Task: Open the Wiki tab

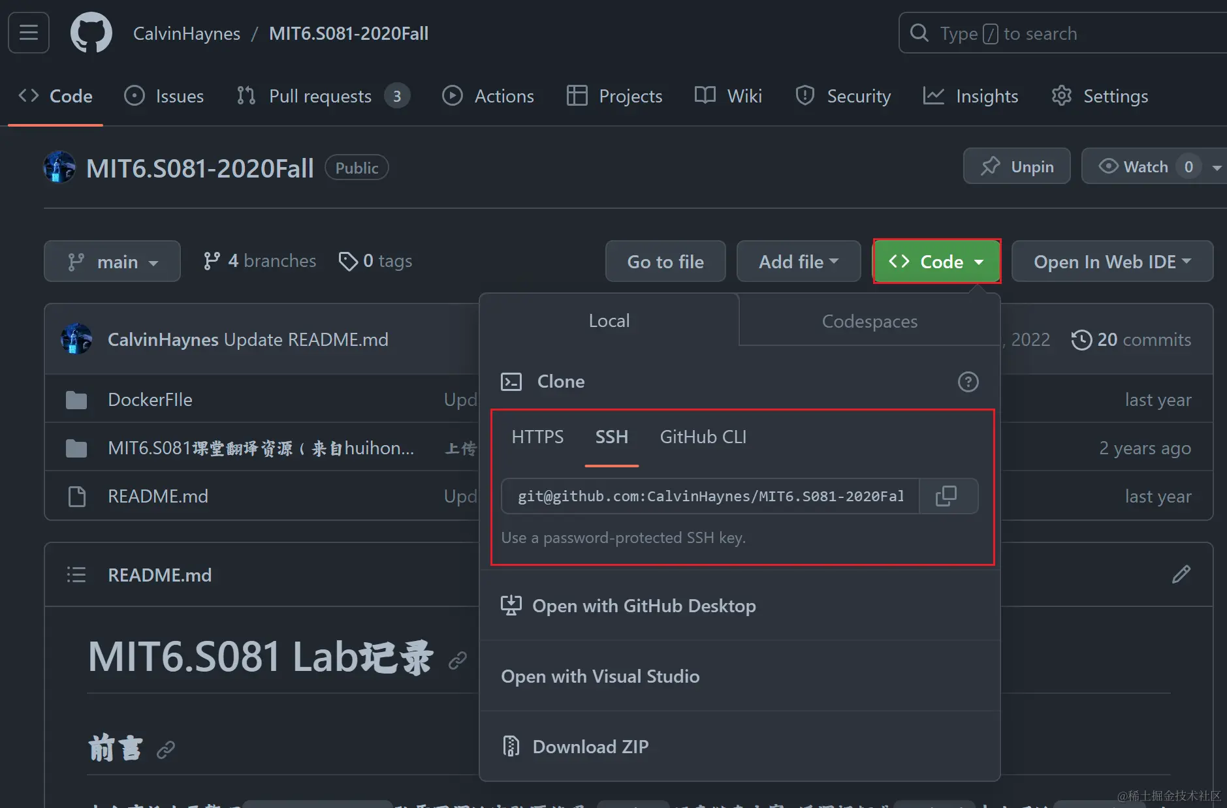Action: pyautogui.click(x=729, y=96)
